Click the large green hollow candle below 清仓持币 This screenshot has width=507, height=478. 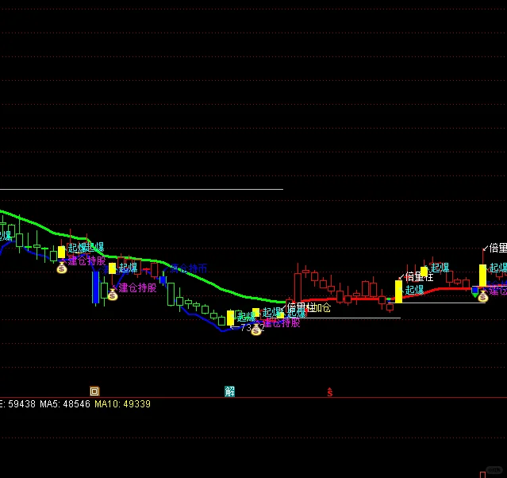coord(171,294)
